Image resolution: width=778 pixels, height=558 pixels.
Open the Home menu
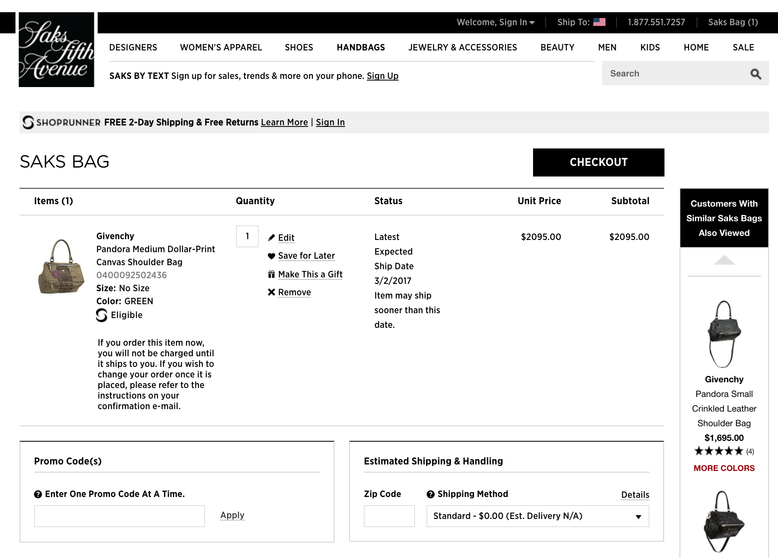click(x=696, y=48)
